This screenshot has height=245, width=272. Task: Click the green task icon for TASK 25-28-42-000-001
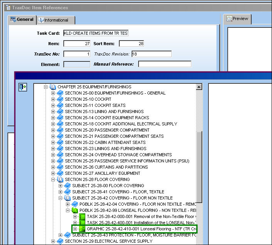pos(82,216)
